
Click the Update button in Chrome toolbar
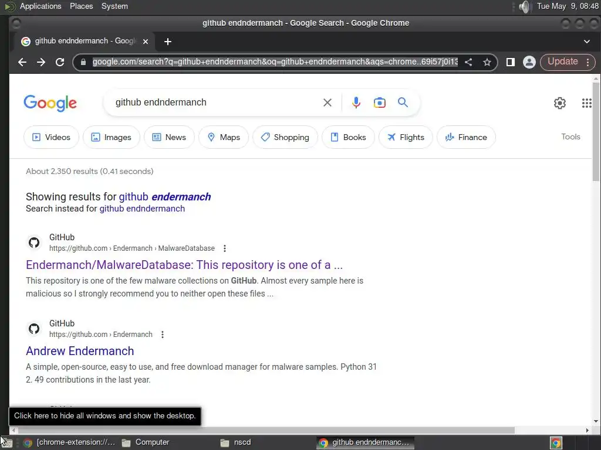562,62
